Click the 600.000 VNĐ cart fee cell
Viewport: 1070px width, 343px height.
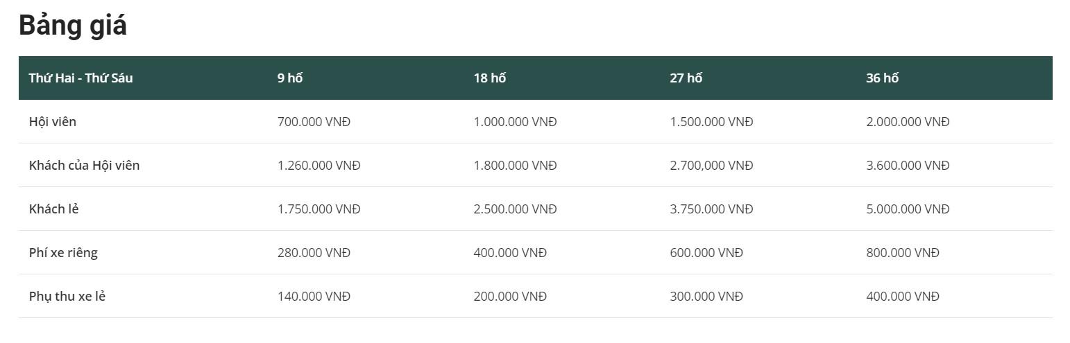[x=706, y=252]
